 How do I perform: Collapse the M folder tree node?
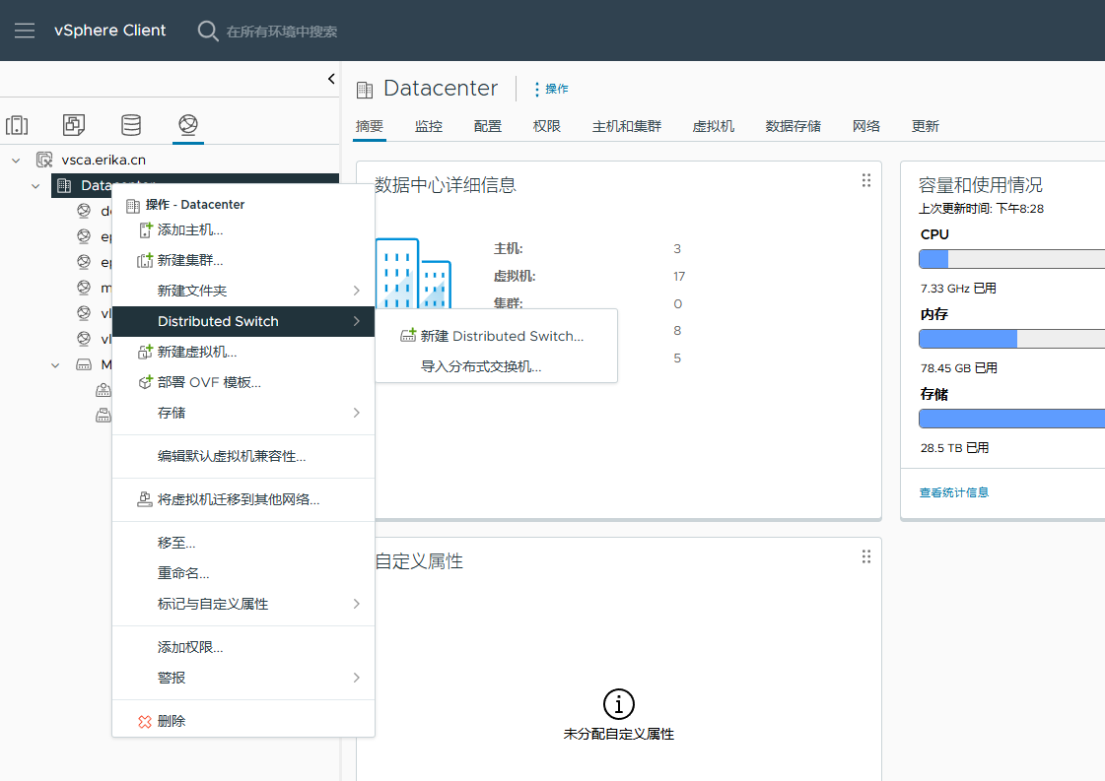[x=55, y=364]
